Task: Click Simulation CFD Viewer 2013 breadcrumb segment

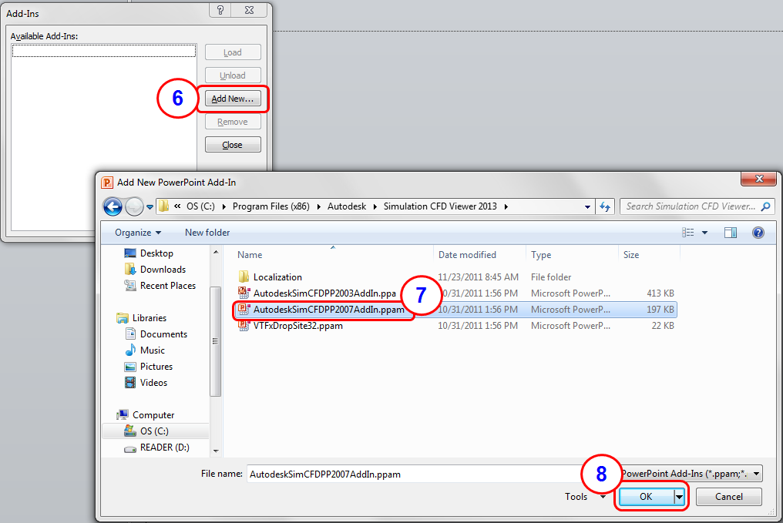Action: pyautogui.click(x=440, y=206)
